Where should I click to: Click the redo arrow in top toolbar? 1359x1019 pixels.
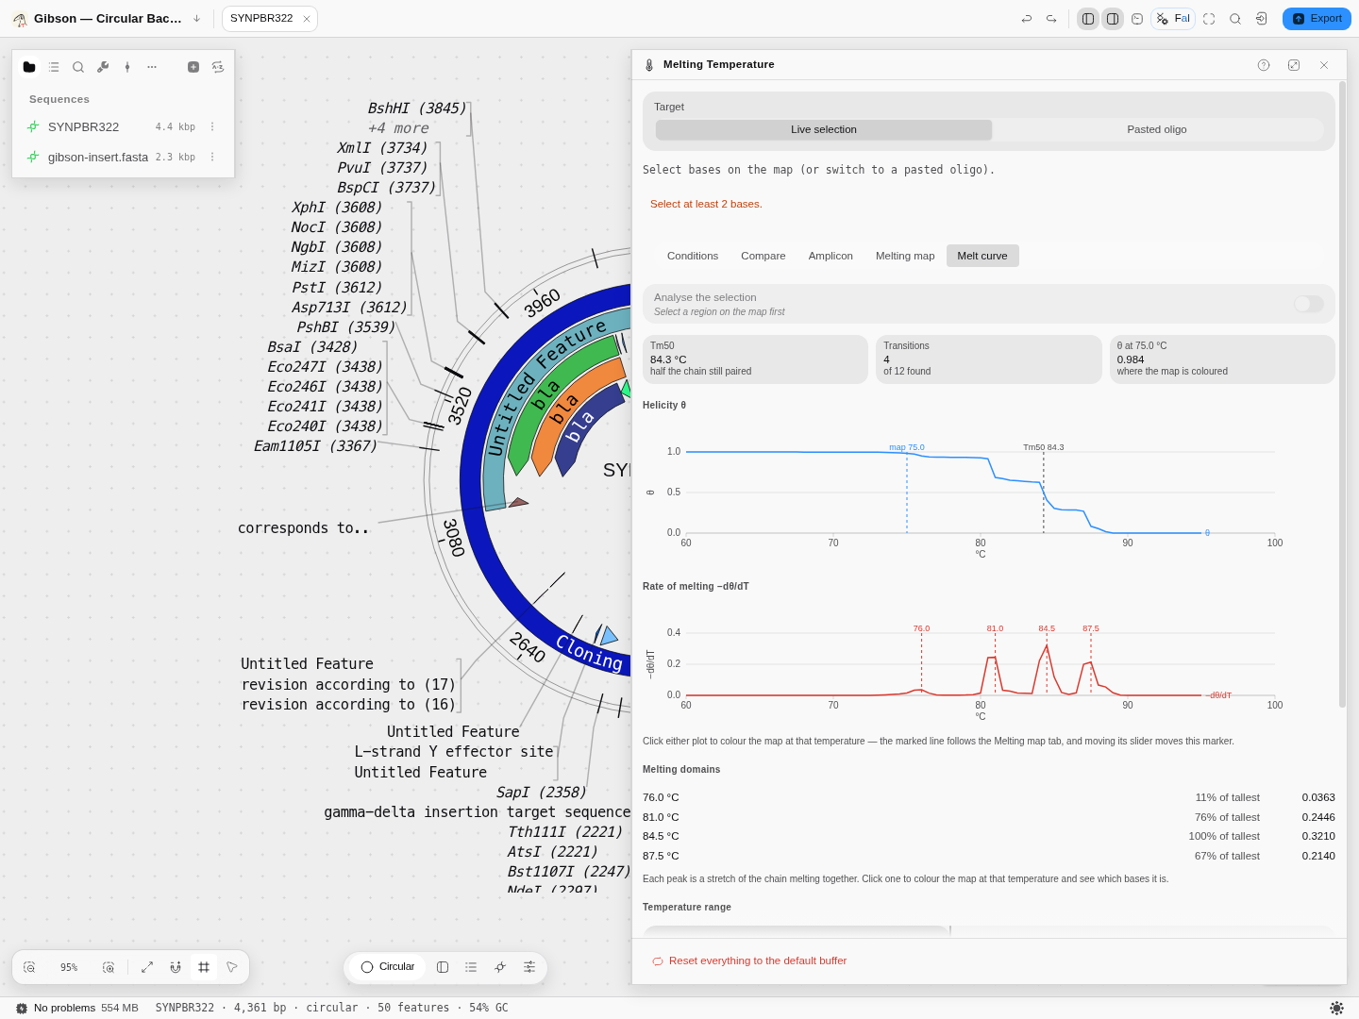pos(1051,19)
